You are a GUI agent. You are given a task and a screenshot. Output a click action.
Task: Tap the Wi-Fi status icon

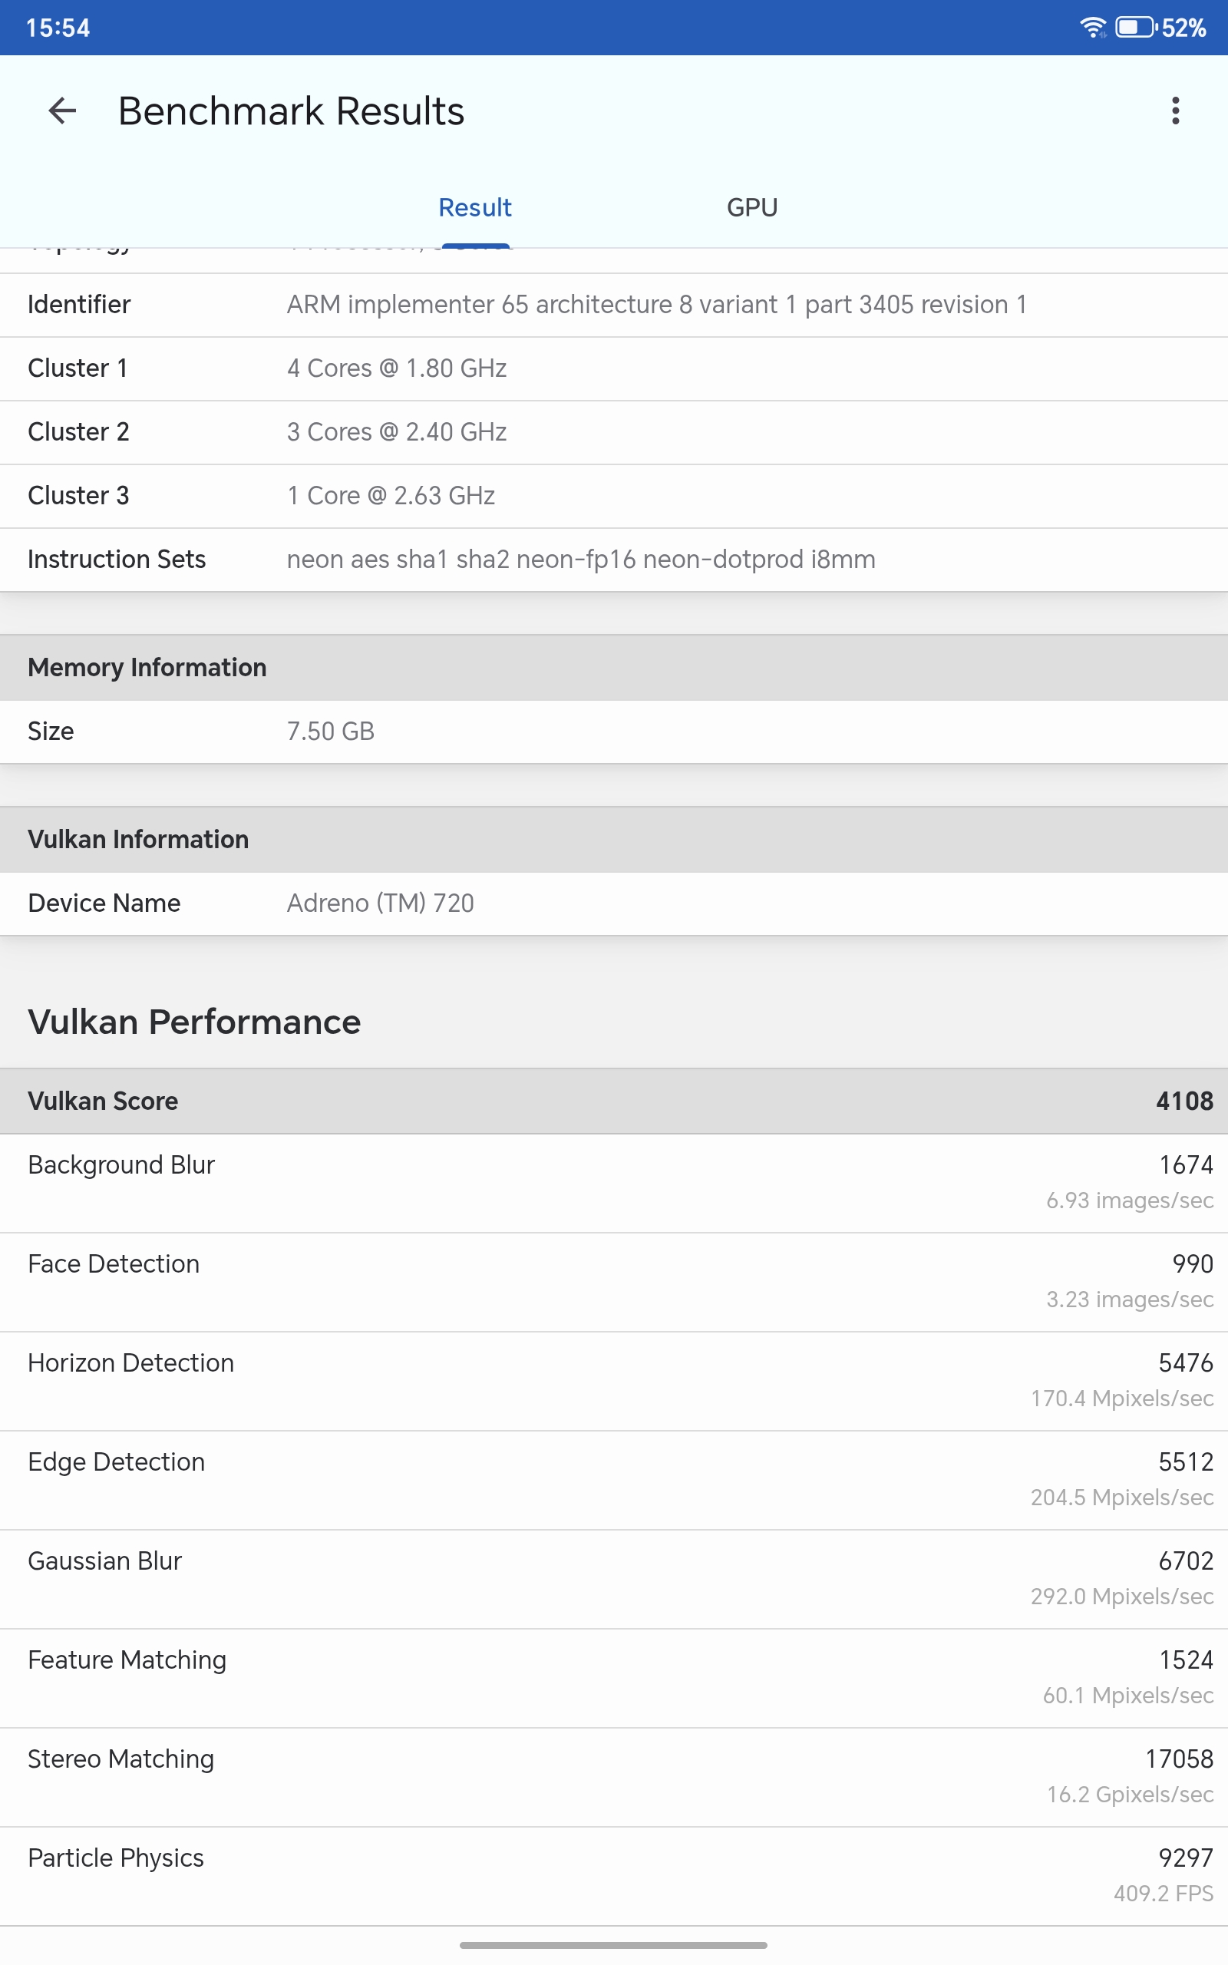(x=1092, y=28)
